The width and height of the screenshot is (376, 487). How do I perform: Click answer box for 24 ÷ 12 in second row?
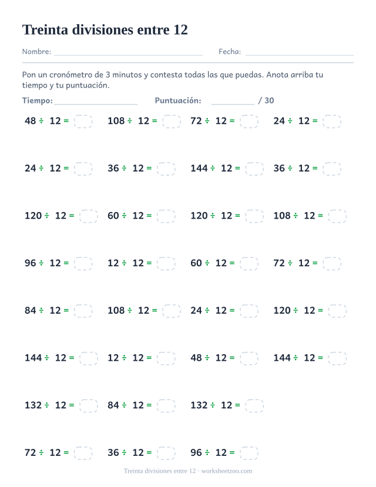coord(83,169)
